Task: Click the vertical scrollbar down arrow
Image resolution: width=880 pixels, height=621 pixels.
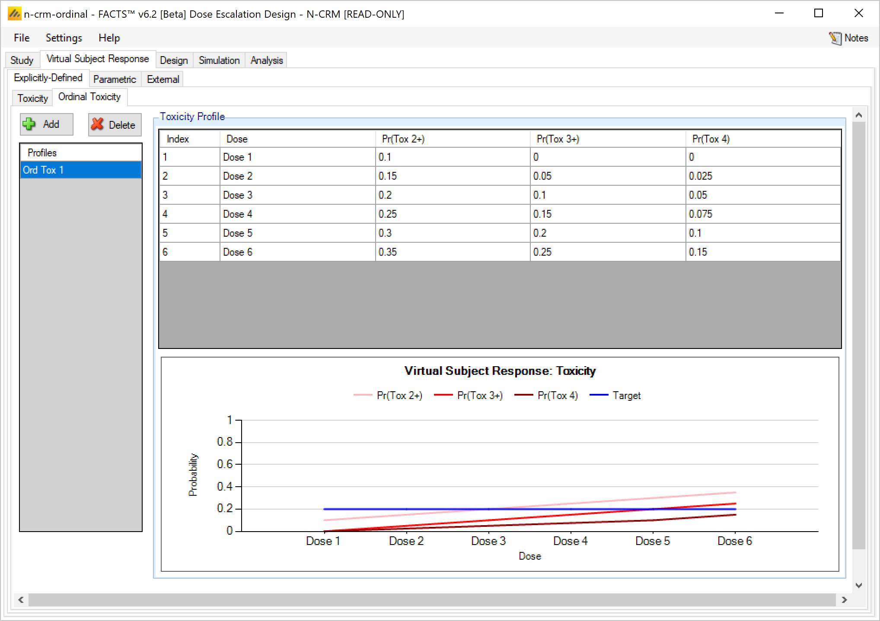Action: click(859, 586)
